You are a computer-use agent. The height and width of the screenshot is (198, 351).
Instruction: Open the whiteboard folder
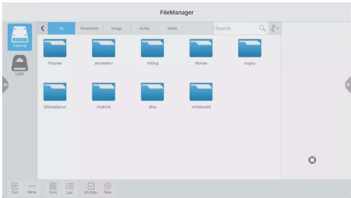pos(201,92)
